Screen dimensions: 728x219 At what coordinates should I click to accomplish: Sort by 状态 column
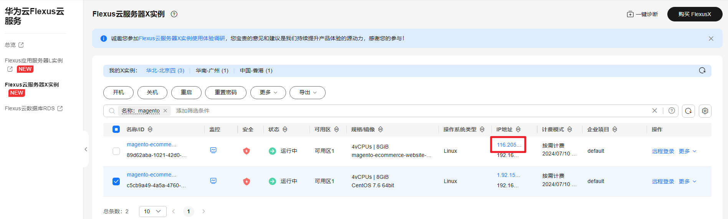pos(285,129)
